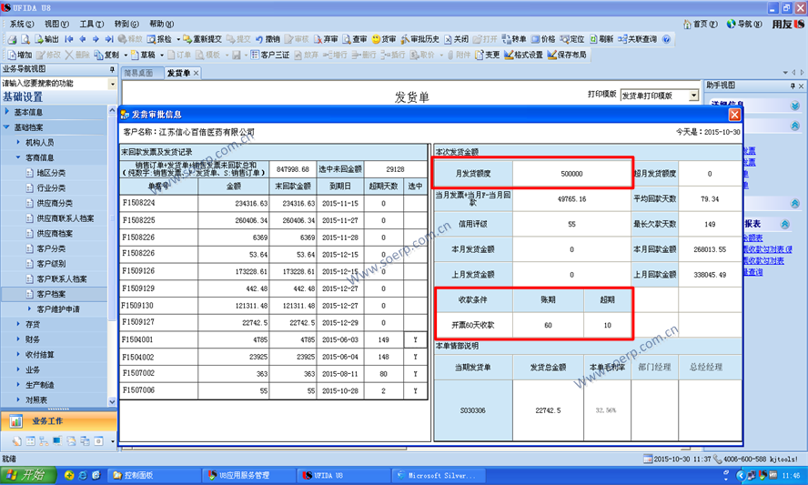The height and width of the screenshot is (485, 808).
Task: Pin the 业务导航视图 panel
Action: (112, 69)
